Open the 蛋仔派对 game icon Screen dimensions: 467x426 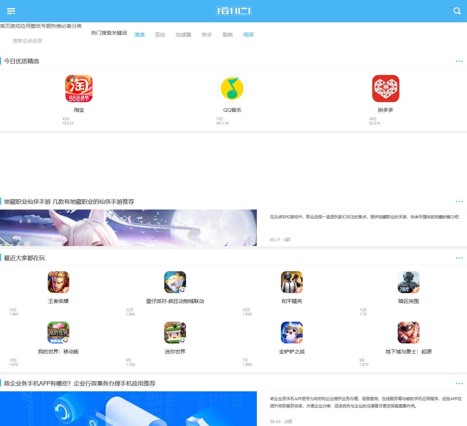click(x=175, y=282)
